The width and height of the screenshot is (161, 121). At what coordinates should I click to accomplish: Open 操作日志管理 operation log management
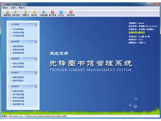18,98
